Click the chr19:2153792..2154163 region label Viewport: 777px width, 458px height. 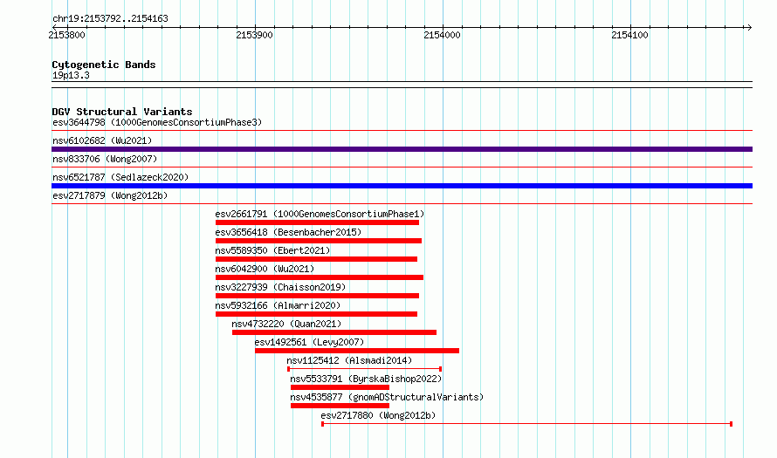click(110, 18)
